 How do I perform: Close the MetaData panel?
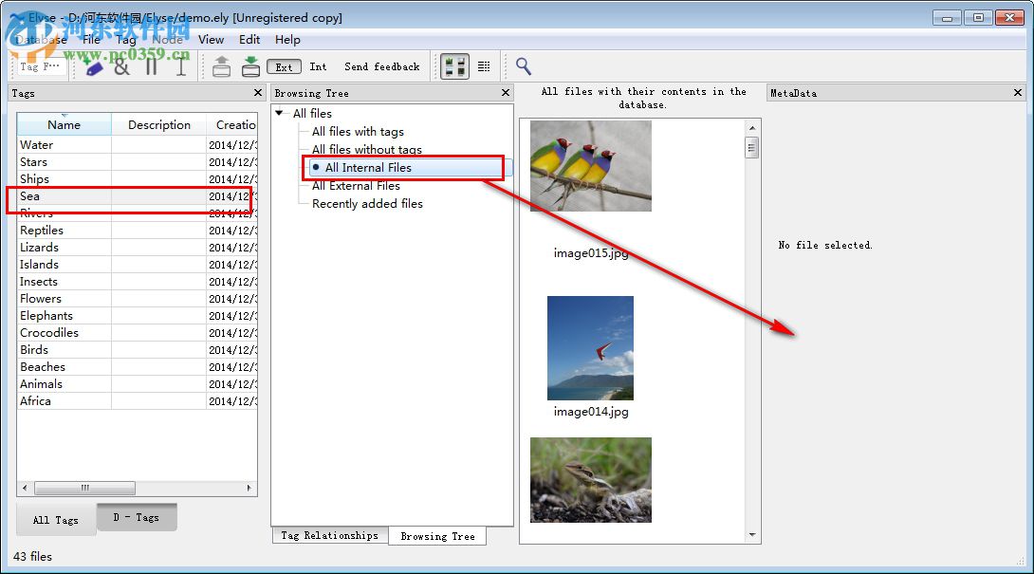pos(1018,93)
